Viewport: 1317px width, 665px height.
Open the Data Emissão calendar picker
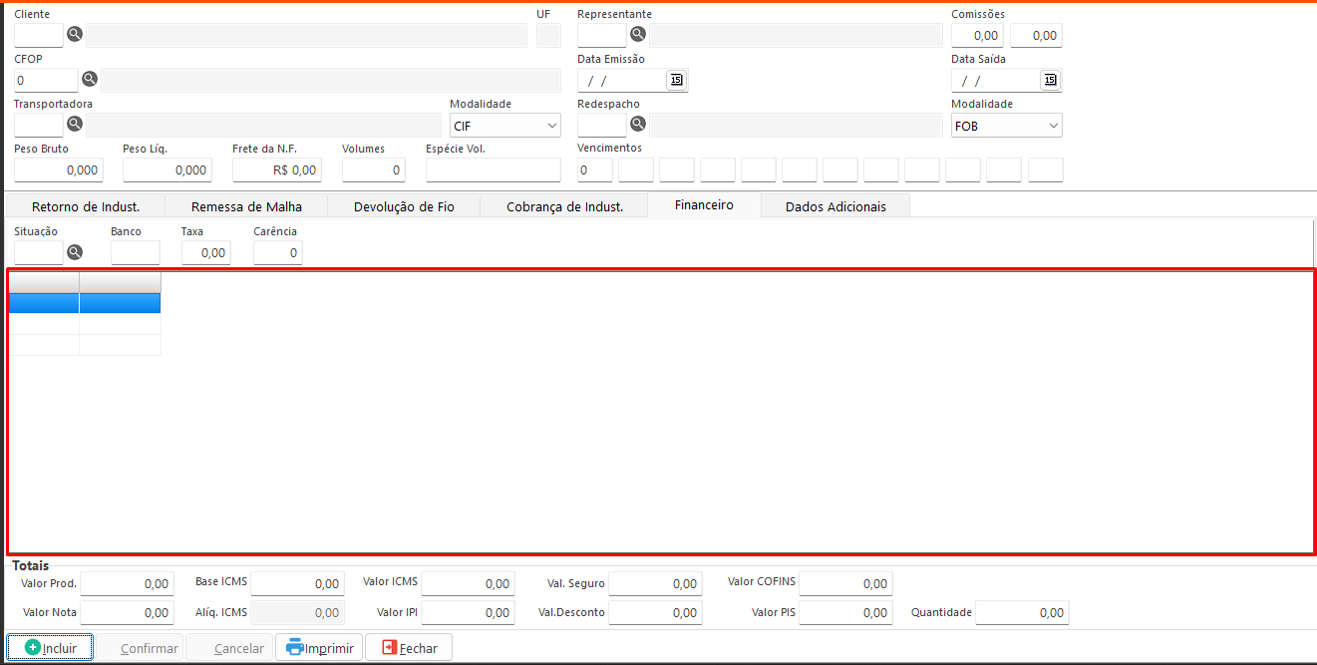677,80
